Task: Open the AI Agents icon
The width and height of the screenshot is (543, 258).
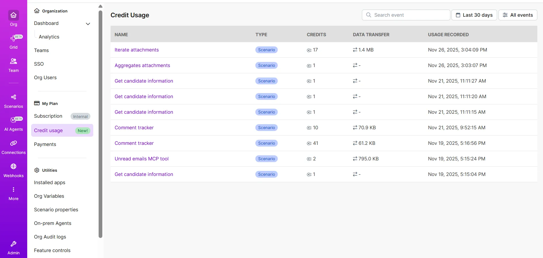Action: (x=14, y=120)
